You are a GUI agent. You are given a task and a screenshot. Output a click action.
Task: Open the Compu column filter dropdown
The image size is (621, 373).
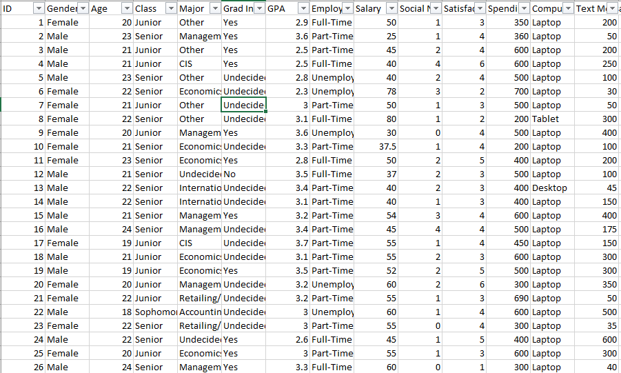tap(568, 8)
